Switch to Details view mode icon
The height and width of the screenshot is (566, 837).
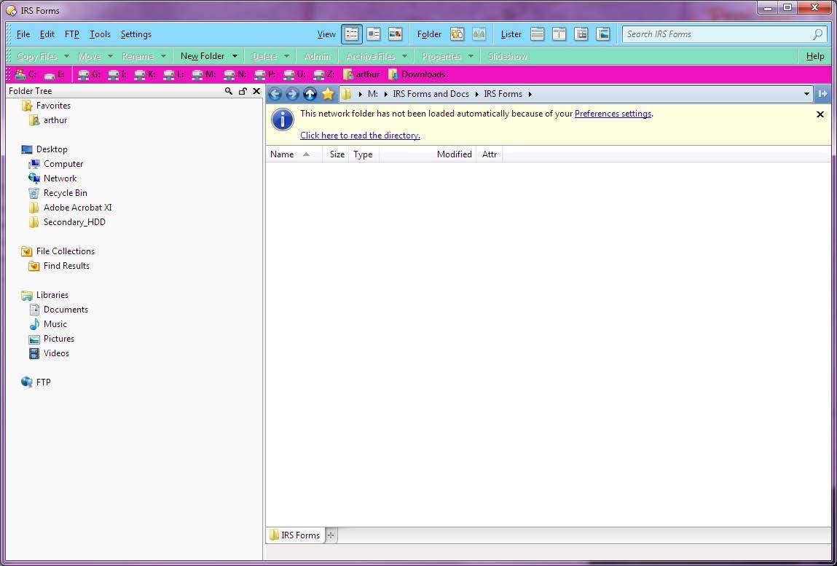(352, 34)
